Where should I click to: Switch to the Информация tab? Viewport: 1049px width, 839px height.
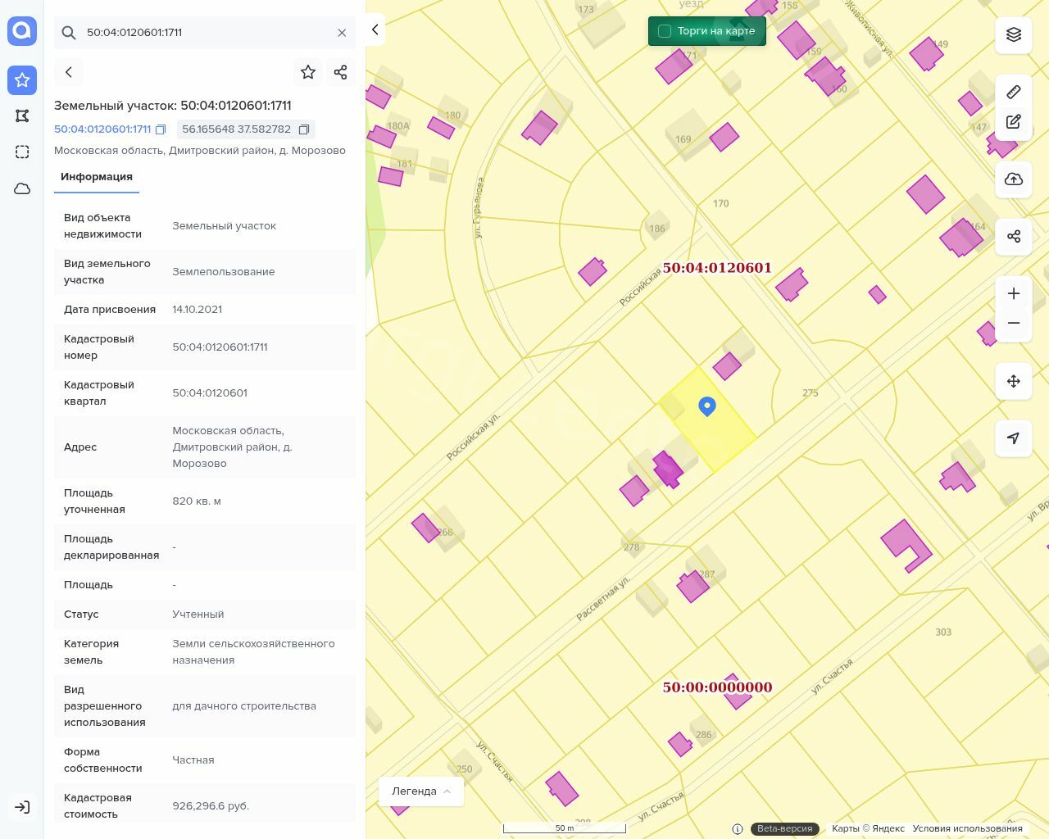(97, 177)
